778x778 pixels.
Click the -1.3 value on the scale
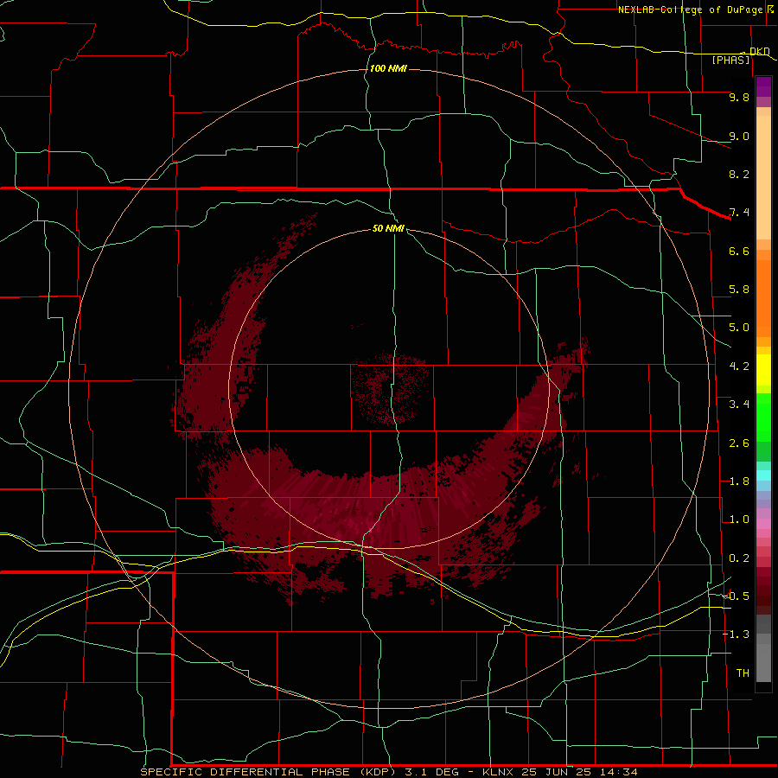tap(736, 635)
